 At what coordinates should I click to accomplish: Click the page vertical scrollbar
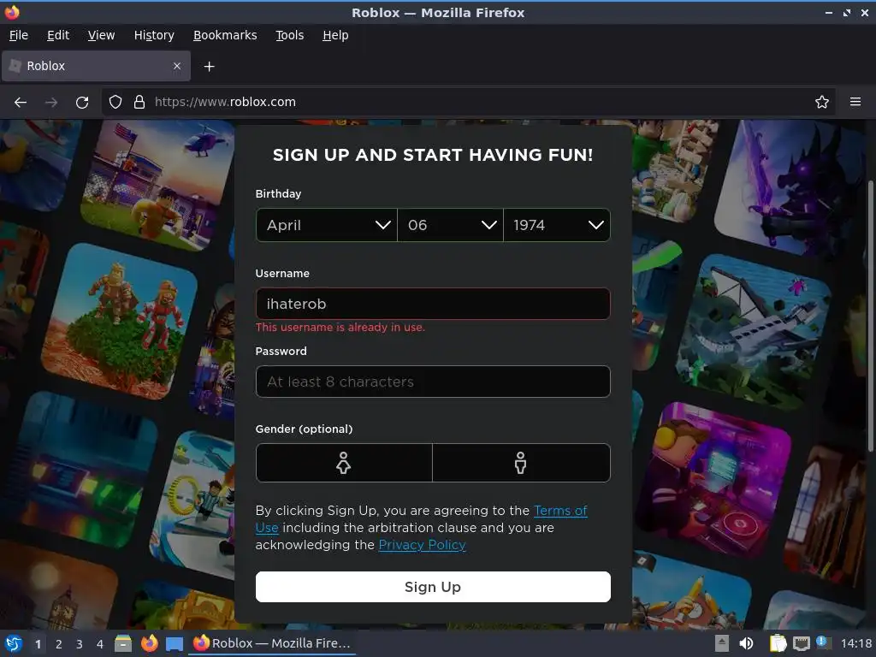[x=870, y=316]
